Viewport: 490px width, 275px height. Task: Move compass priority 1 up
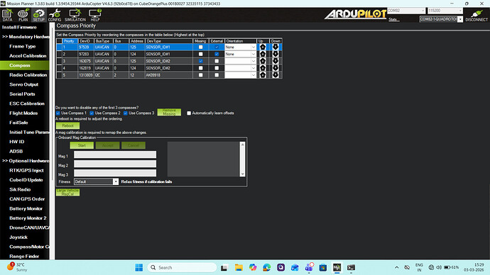pos(263,47)
